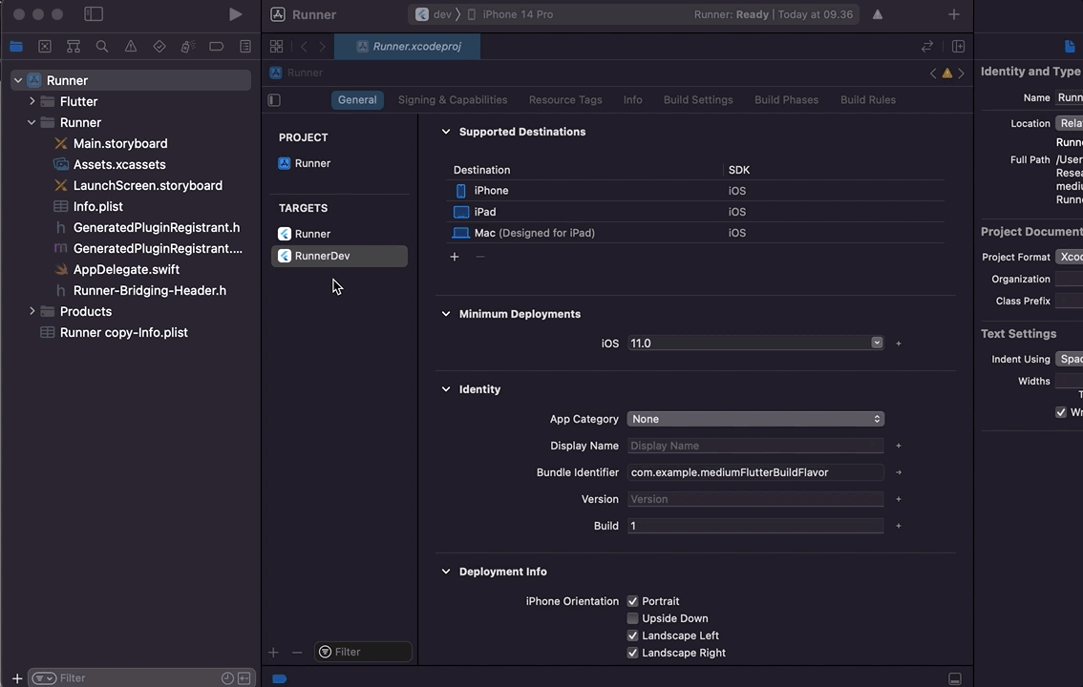Viewport: 1083px width, 687px height.
Task: Toggle Upside Down orientation checkbox
Action: pos(632,618)
